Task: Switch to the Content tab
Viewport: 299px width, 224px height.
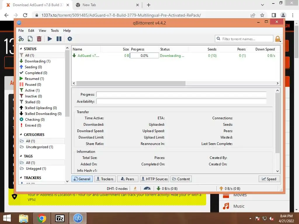Action: pos(181,179)
